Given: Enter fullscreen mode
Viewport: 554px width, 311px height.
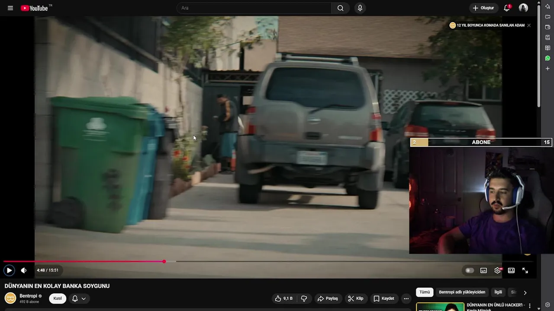Looking at the screenshot, I should pos(525,270).
